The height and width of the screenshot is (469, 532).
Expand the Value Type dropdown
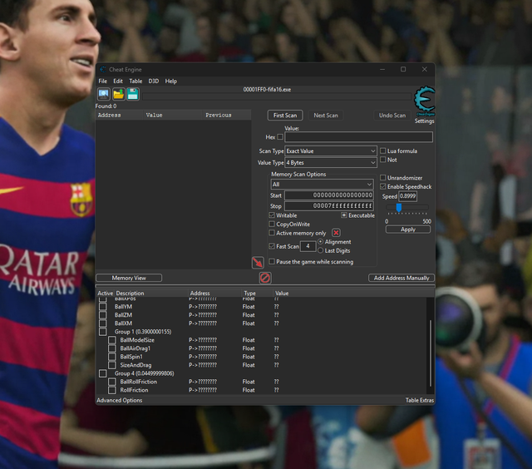pyautogui.click(x=331, y=162)
